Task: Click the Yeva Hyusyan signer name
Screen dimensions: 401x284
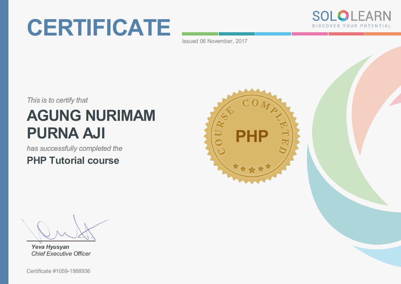Action: [x=50, y=247]
